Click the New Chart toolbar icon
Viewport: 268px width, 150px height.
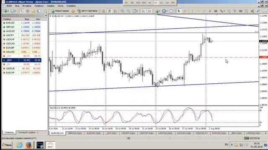click(x=5, y=11)
